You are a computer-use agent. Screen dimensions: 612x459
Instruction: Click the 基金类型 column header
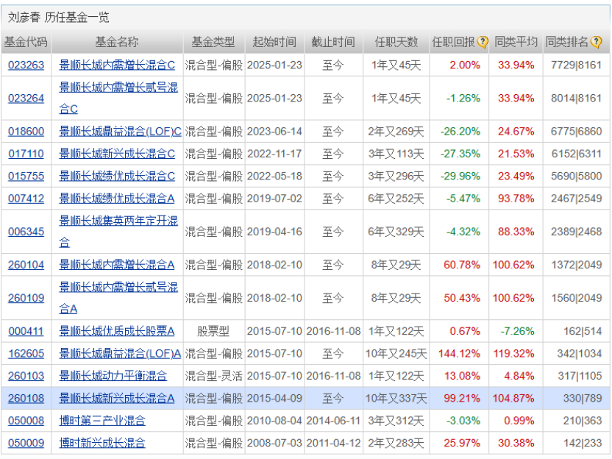point(216,42)
